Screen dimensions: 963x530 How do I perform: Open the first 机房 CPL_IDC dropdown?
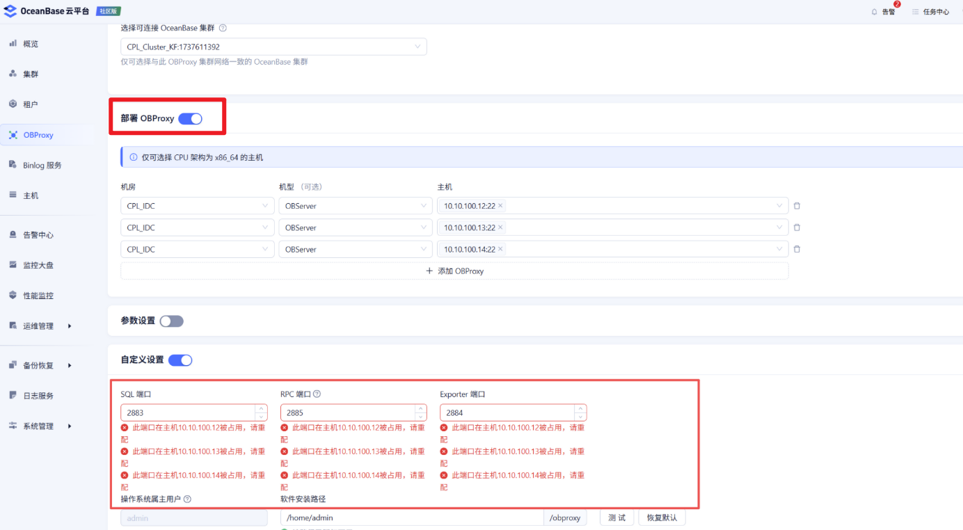[x=198, y=206]
